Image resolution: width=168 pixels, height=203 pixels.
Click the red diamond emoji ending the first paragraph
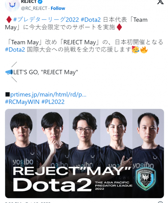click(119, 27)
